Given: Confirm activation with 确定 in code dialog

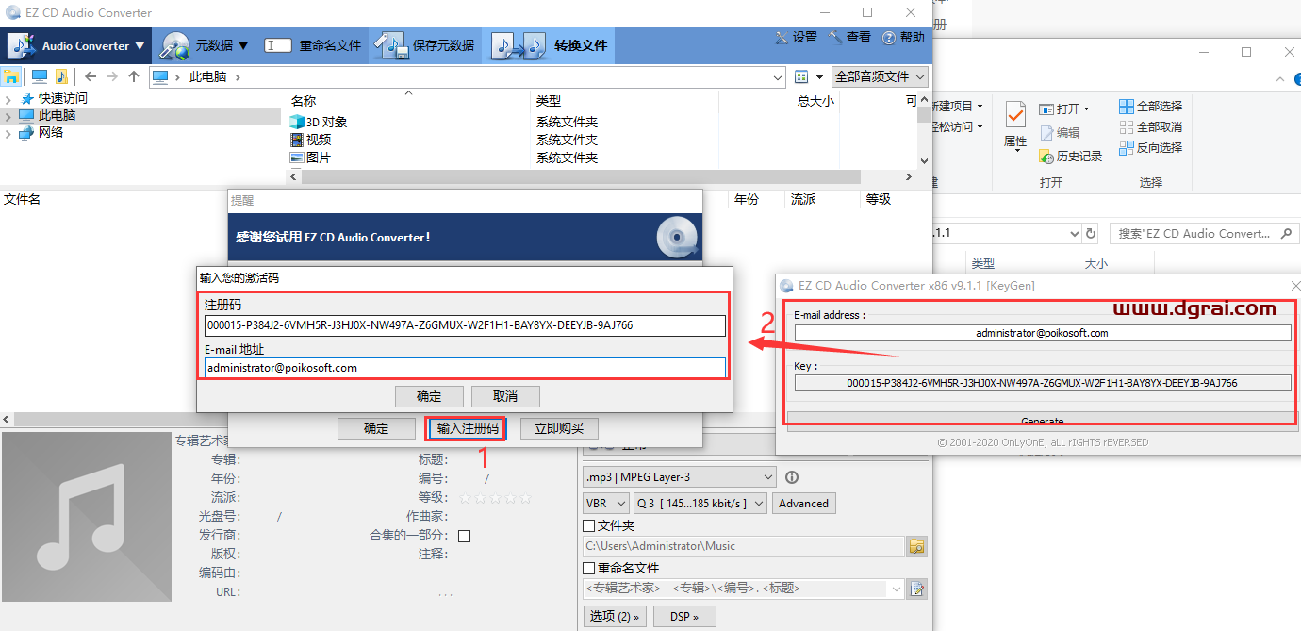Looking at the screenshot, I should (x=429, y=396).
